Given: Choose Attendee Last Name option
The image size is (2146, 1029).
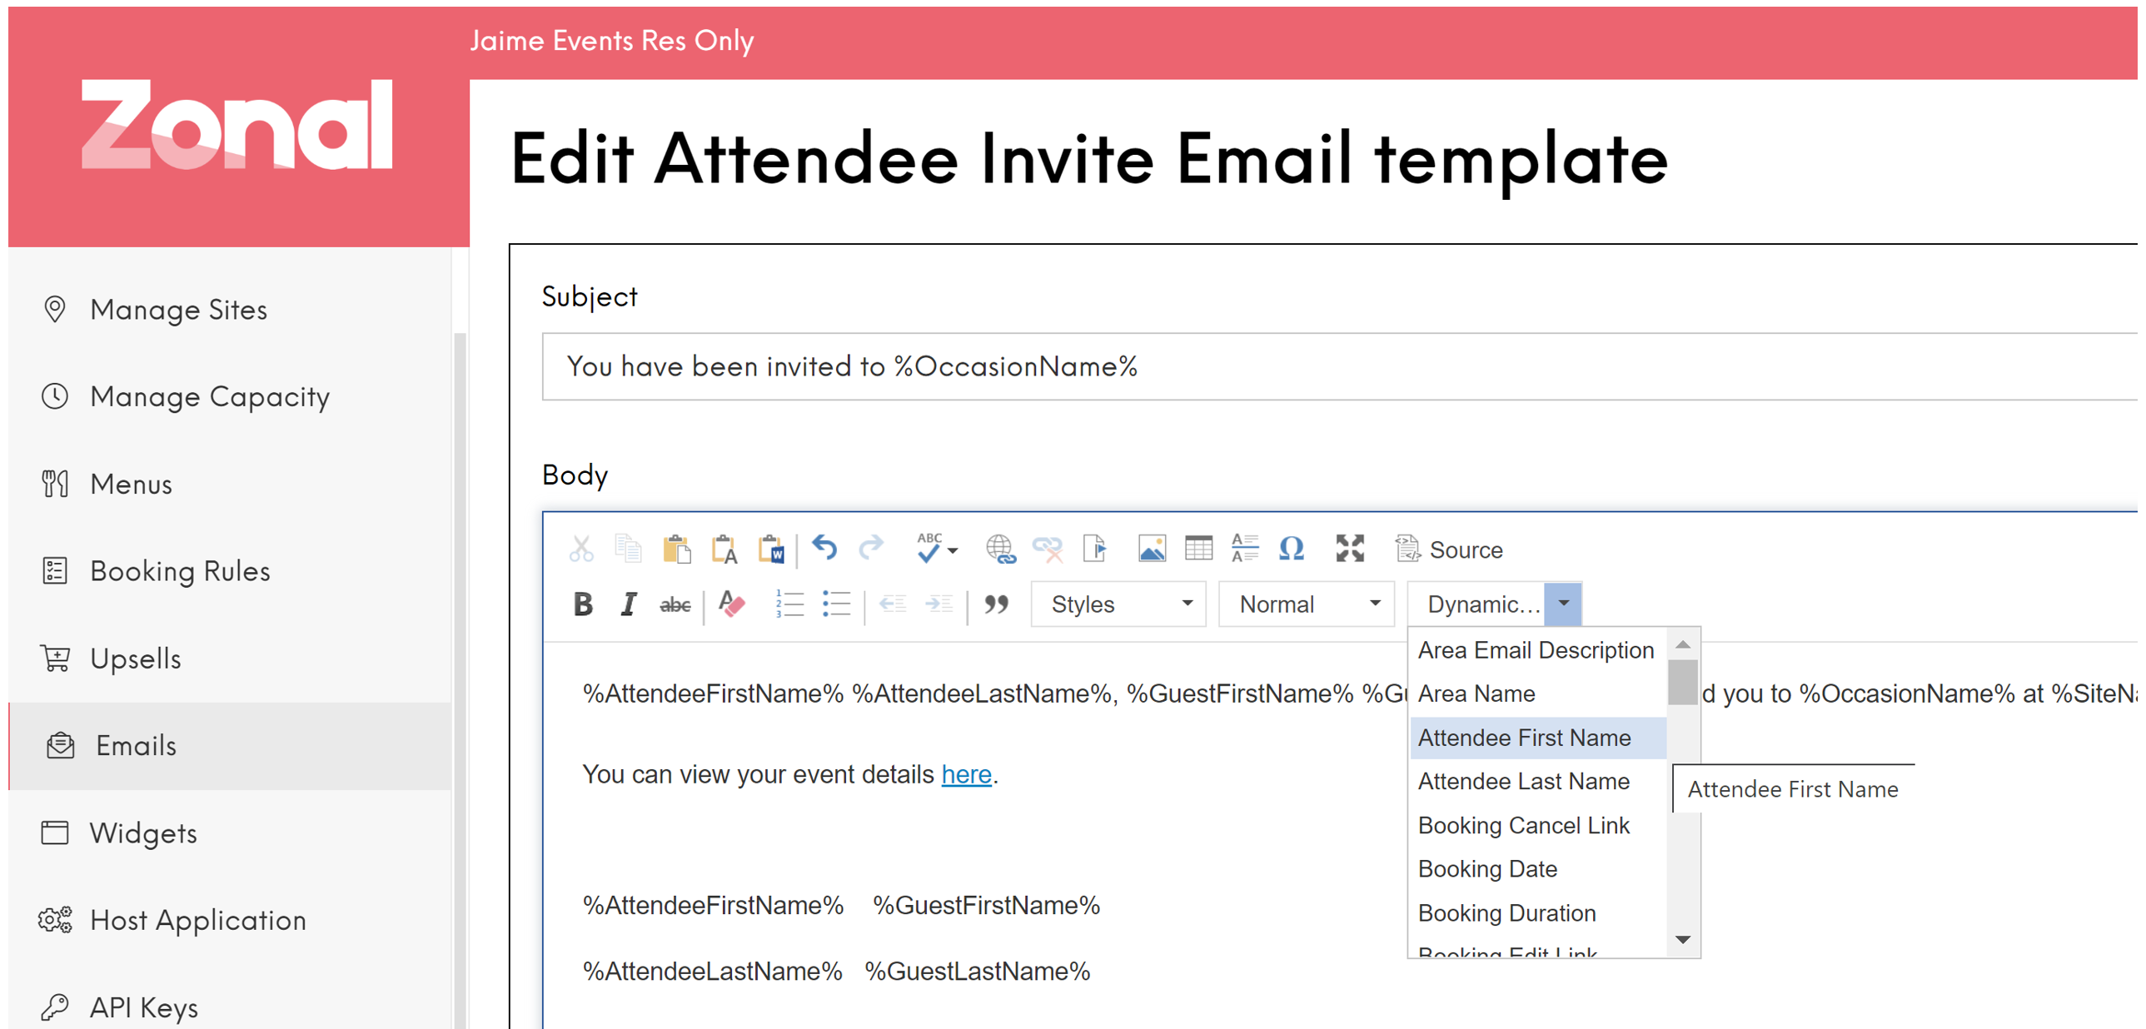Looking at the screenshot, I should point(1538,781).
